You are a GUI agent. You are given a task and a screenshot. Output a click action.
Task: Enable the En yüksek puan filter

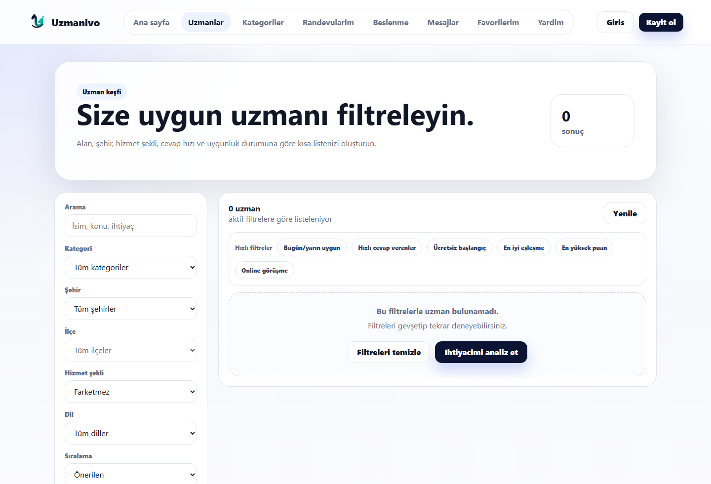point(584,247)
